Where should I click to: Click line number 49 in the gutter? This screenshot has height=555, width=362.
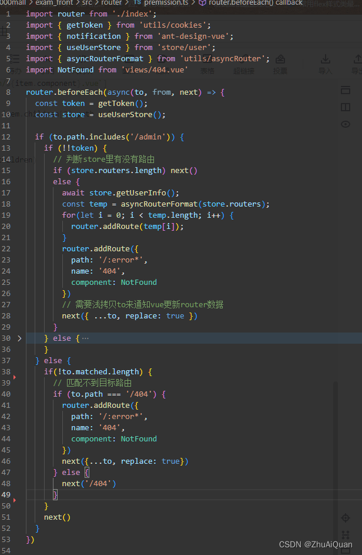click(6, 495)
